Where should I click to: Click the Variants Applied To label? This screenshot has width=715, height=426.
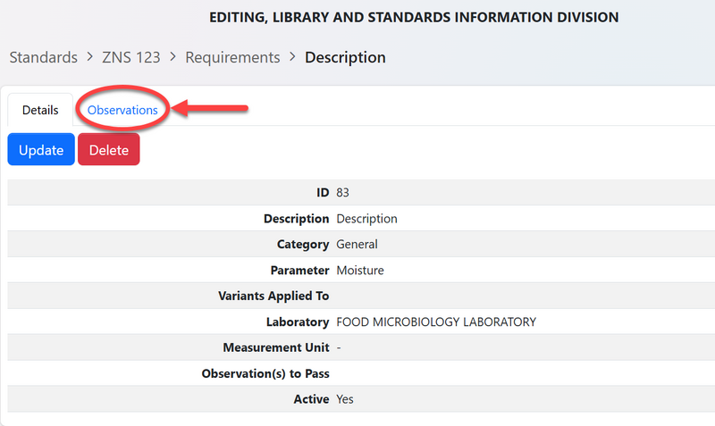(273, 296)
